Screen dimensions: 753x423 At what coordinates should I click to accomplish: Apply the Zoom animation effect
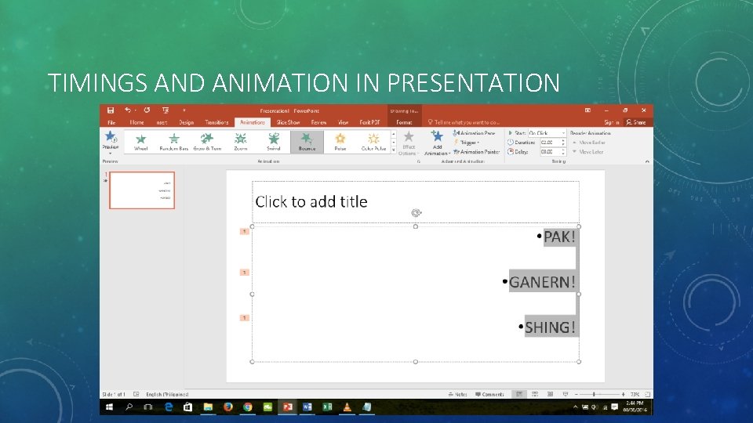click(241, 142)
